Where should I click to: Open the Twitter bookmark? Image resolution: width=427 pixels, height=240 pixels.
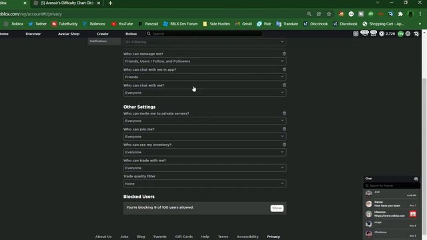37,24
